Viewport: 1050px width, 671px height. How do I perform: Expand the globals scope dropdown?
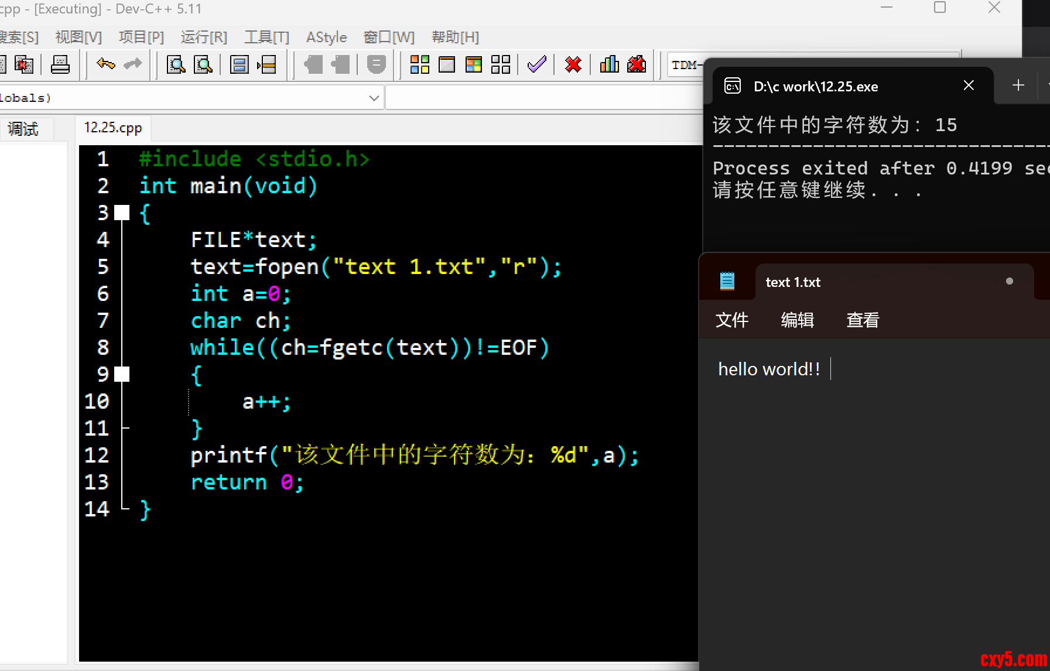pyautogui.click(x=374, y=98)
